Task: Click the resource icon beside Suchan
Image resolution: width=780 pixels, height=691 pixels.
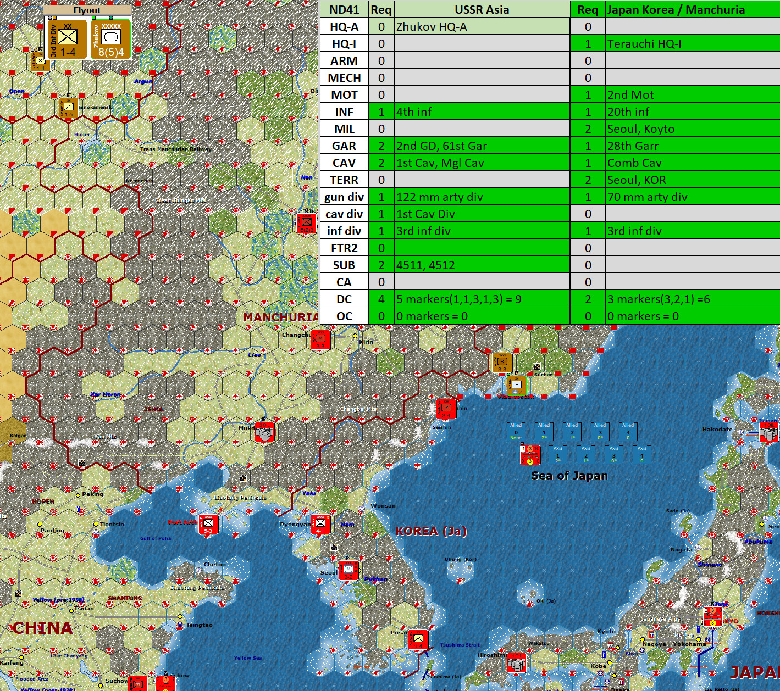Action: (537, 367)
